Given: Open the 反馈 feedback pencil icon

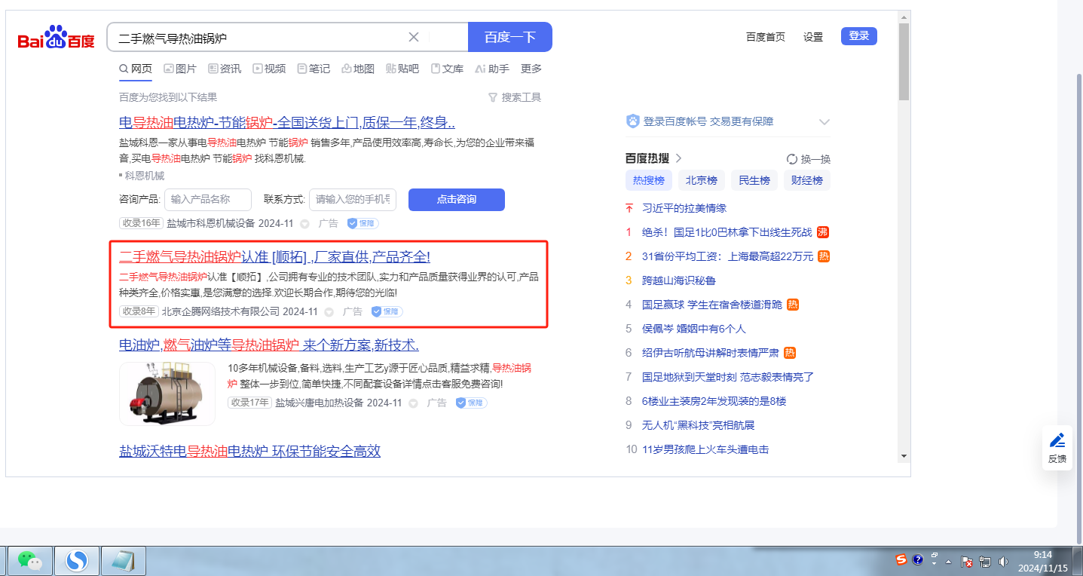Looking at the screenshot, I should (1057, 440).
